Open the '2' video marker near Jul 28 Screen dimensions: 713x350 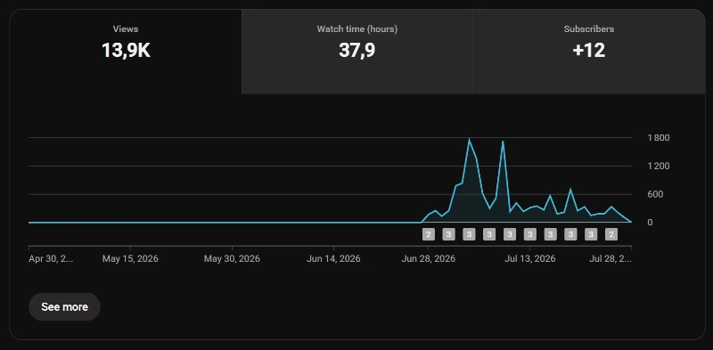tap(611, 234)
